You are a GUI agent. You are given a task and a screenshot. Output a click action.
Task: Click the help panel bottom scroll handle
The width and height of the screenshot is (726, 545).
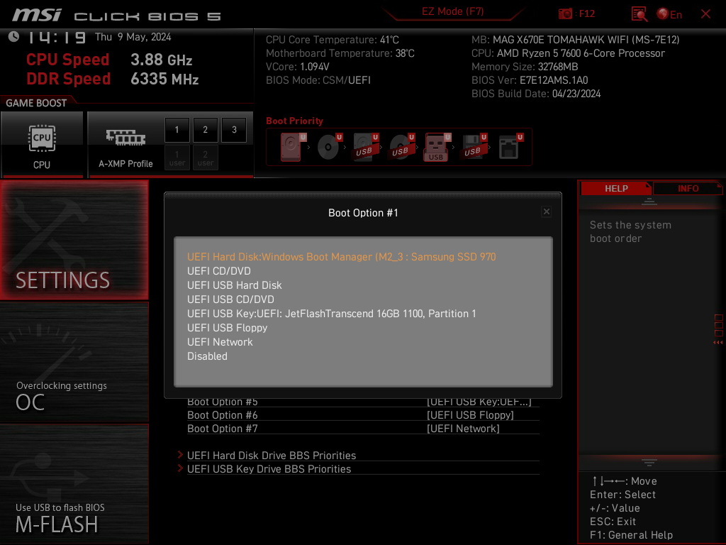pyautogui.click(x=649, y=463)
